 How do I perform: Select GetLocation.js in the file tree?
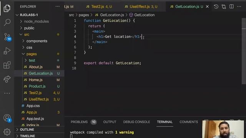pos(39,73)
